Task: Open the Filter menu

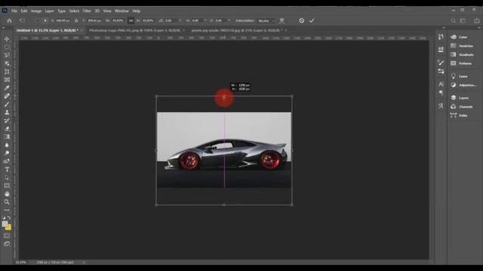Action: click(87, 11)
